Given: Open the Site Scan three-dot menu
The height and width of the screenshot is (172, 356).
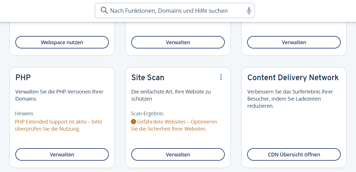Looking at the screenshot, I should tap(221, 77).
